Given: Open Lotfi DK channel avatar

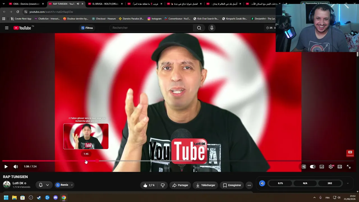Looking at the screenshot, I should (7, 185).
